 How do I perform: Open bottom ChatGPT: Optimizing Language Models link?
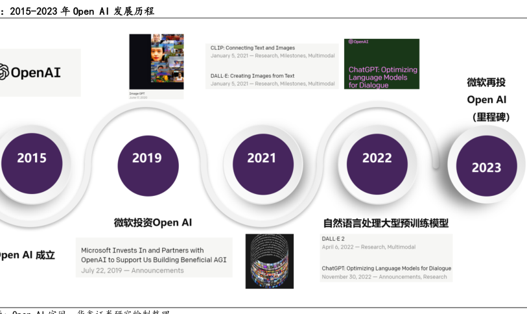pyautogui.click(x=386, y=268)
